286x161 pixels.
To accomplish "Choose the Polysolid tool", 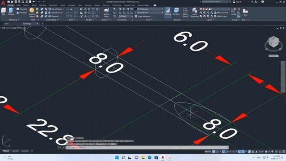I will 21,9.
